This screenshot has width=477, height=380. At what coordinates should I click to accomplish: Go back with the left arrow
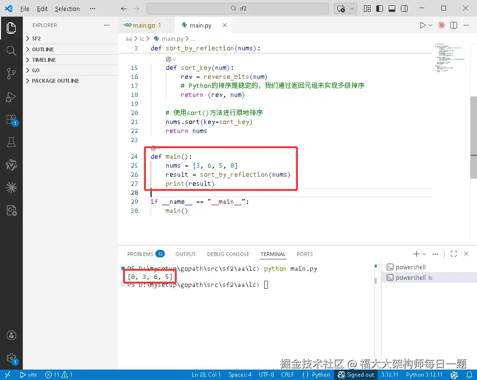(x=124, y=9)
